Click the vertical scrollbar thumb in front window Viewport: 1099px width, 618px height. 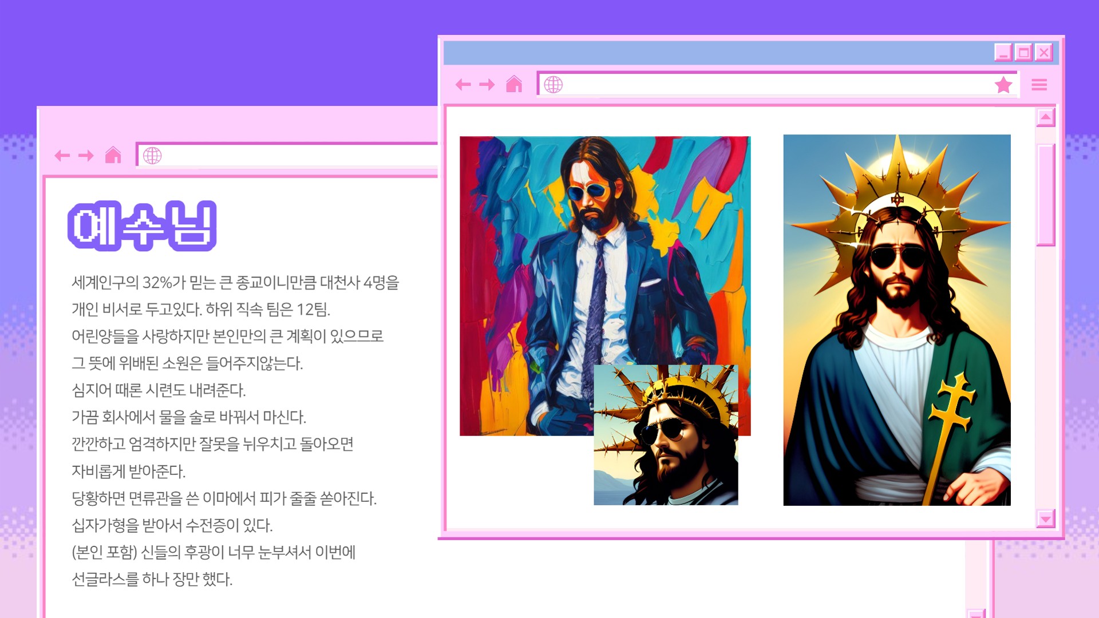tap(1045, 195)
